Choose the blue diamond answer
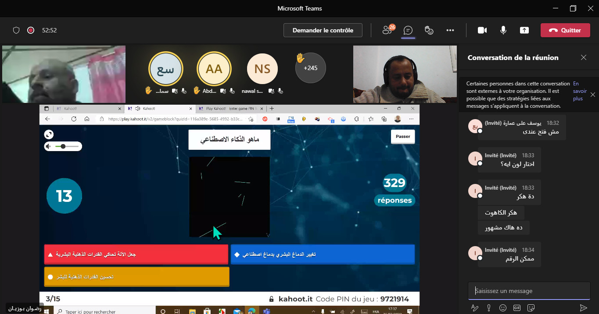 pyautogui.click(x=323, y=254)
